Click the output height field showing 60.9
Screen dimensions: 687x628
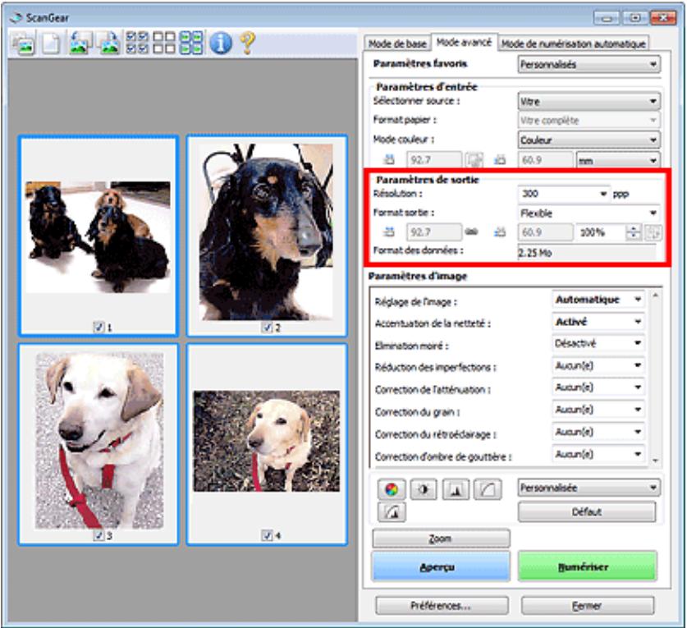(546, 232)
